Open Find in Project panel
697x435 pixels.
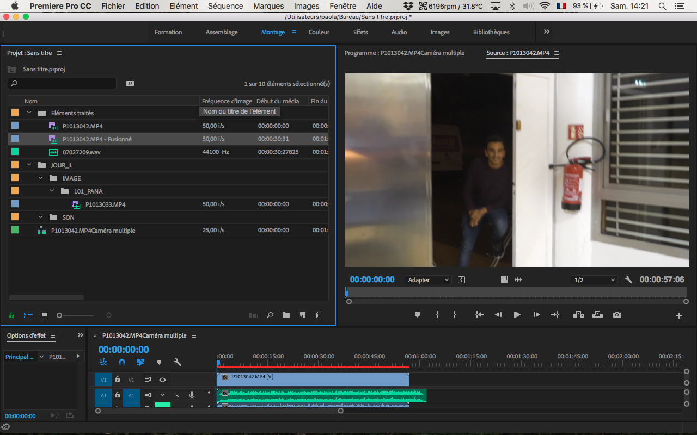coord(270,315)
